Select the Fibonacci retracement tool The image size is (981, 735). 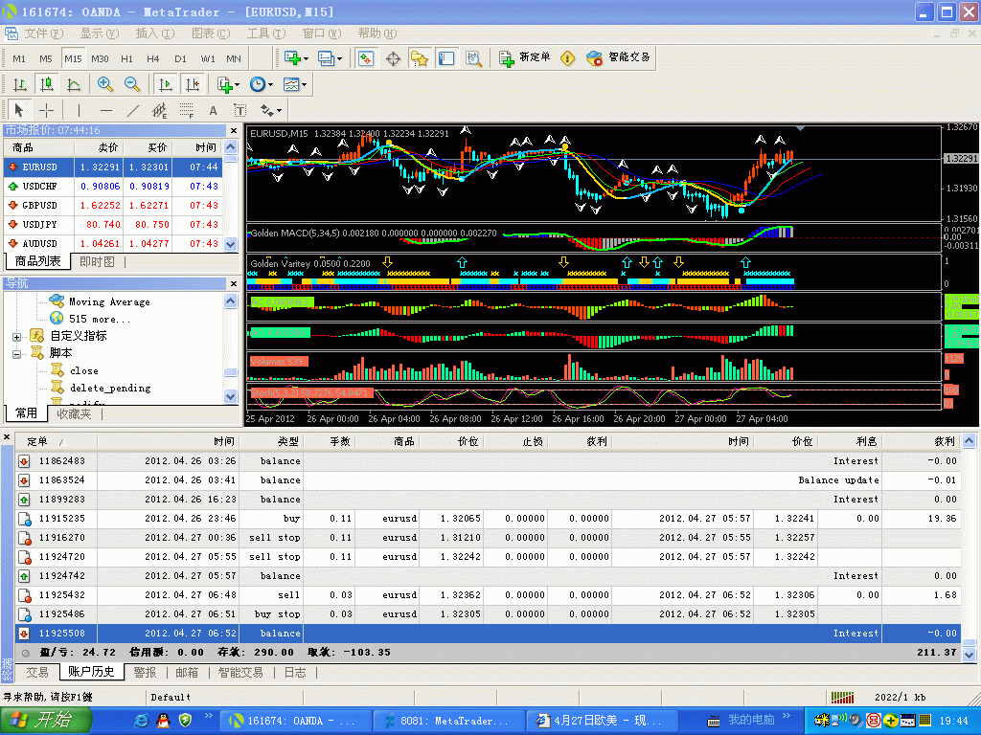[x=187, y=110]
